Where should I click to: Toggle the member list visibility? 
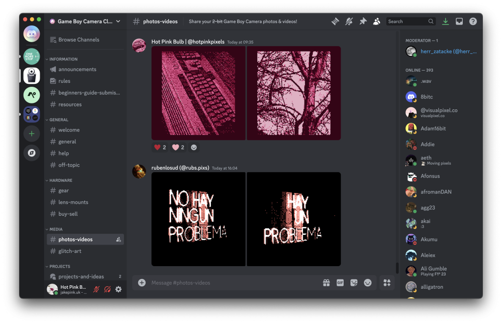point(376,22)
